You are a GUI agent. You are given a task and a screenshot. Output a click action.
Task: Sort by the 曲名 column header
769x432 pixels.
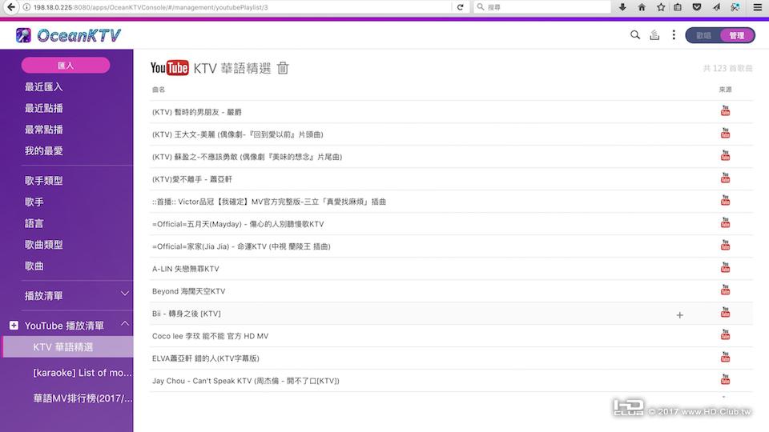point(159,90)
